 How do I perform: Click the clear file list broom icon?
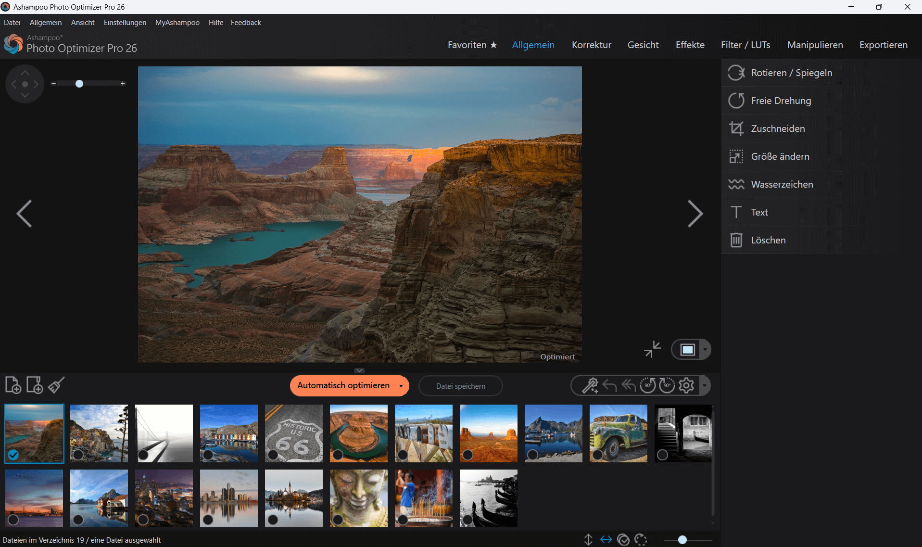tap(56, 385)
